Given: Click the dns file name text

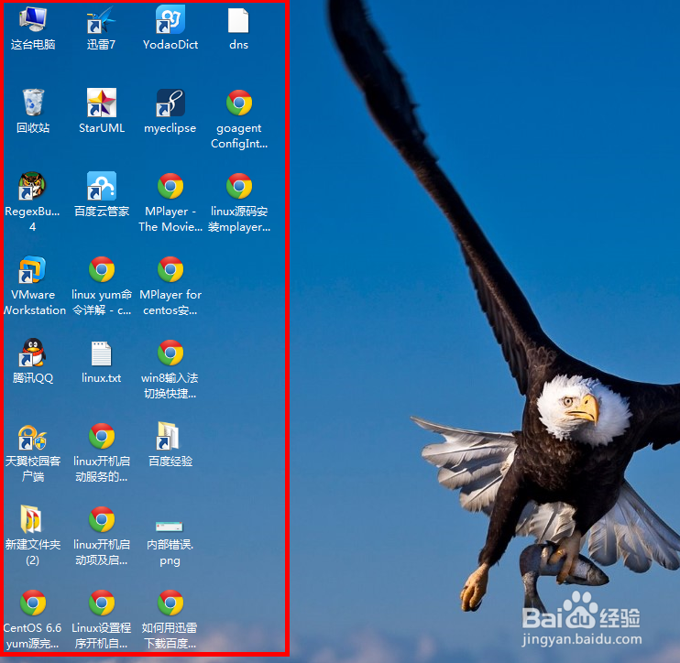Looking at the screenshot, I should [x=238, y=45].
